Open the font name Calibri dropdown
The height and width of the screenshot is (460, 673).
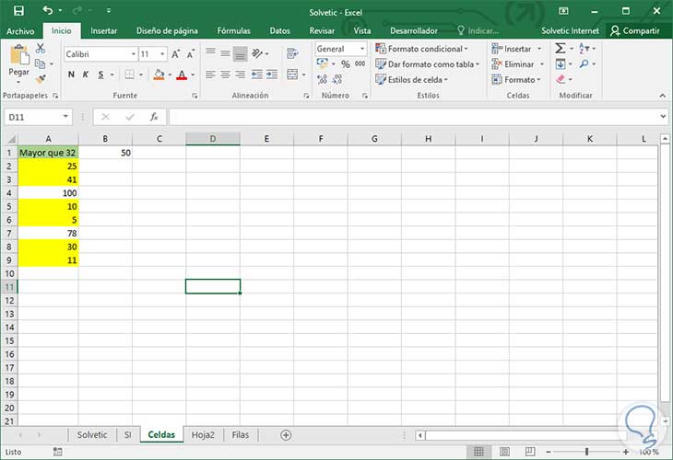[x=134, y=54]
